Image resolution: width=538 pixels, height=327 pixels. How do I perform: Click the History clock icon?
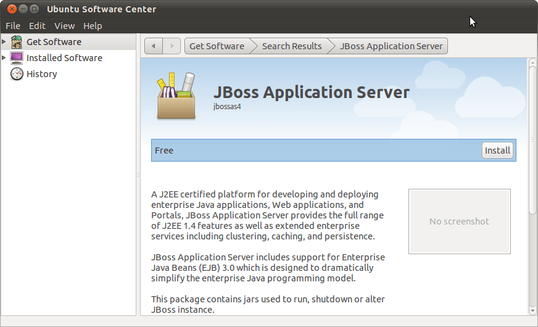[17, 74]
